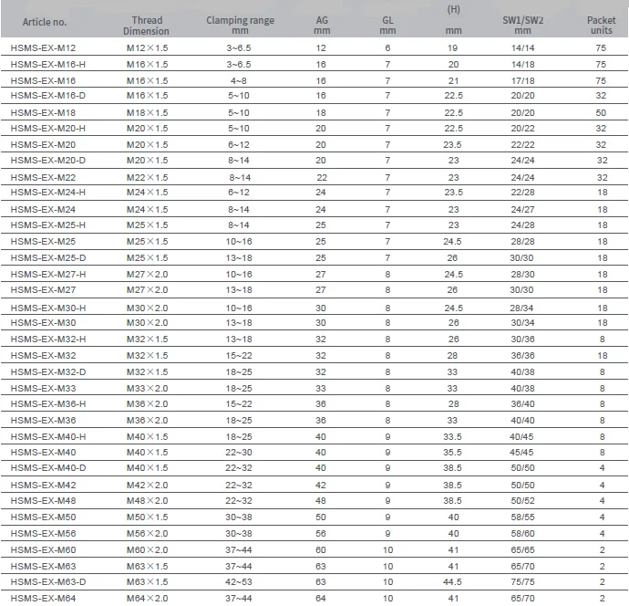Select the 44.5 height value
This screenshot has height=606, width=629.
(453, 581)
